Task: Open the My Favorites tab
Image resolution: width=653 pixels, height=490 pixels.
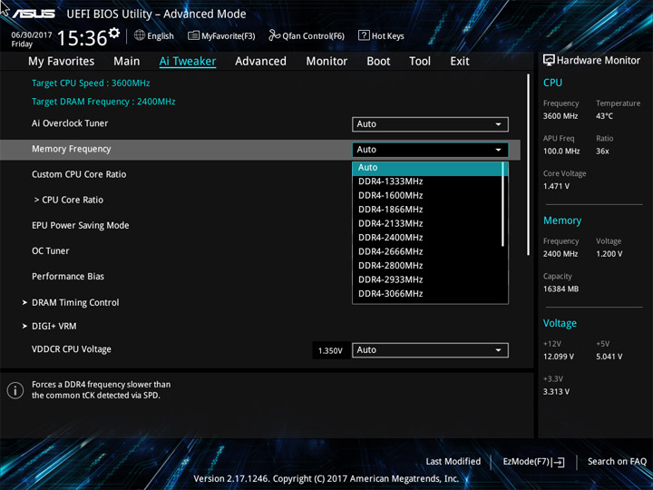Action: 62,62
